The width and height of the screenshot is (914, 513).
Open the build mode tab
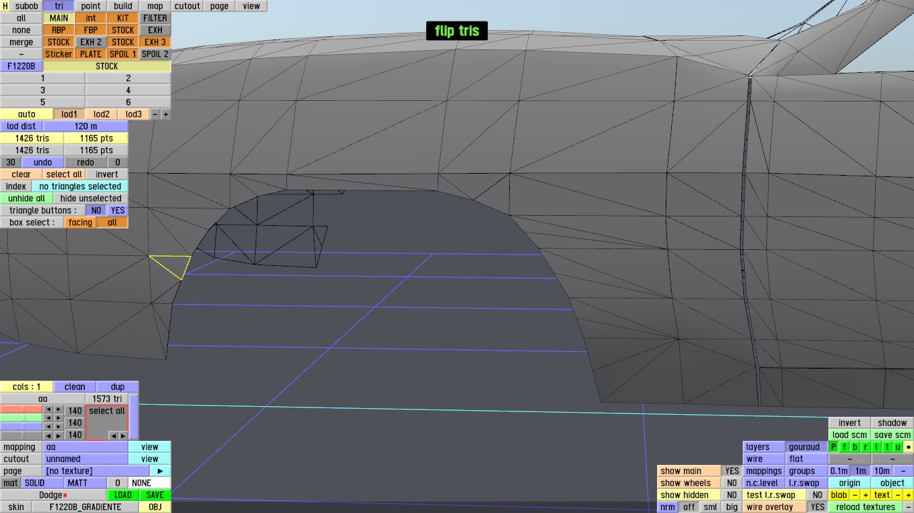(123, 6)
